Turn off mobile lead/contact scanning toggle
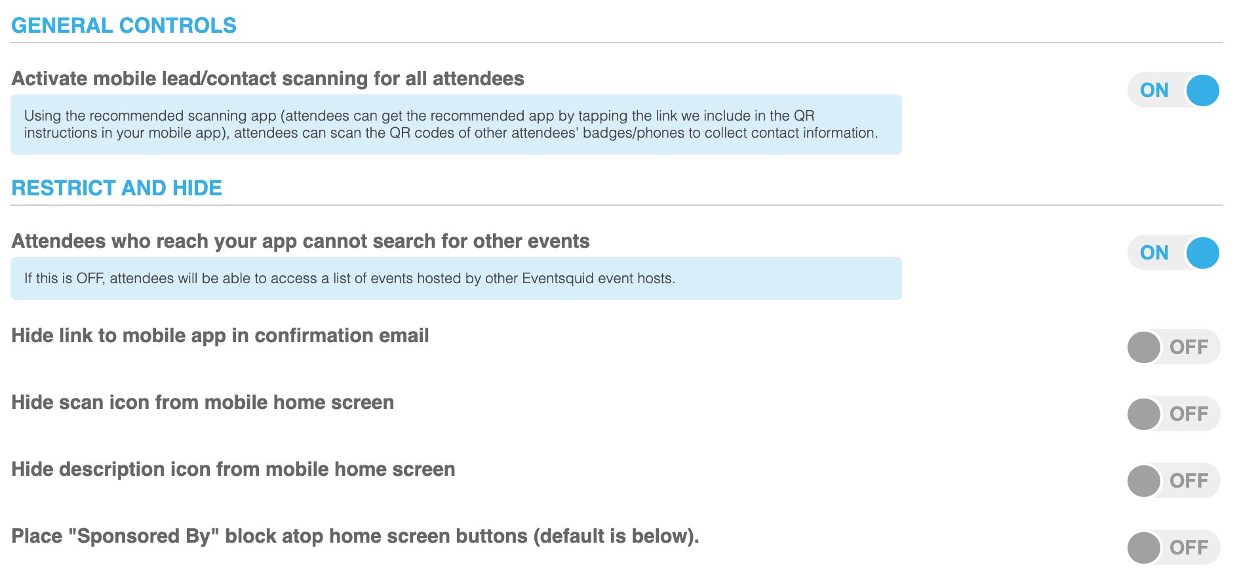The height and width of the screenshot is (582, 1239). (1173, 90)
